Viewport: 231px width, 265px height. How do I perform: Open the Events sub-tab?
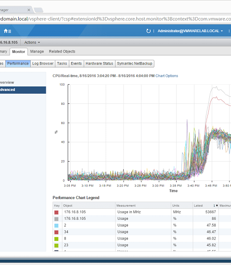pos(76,63)
